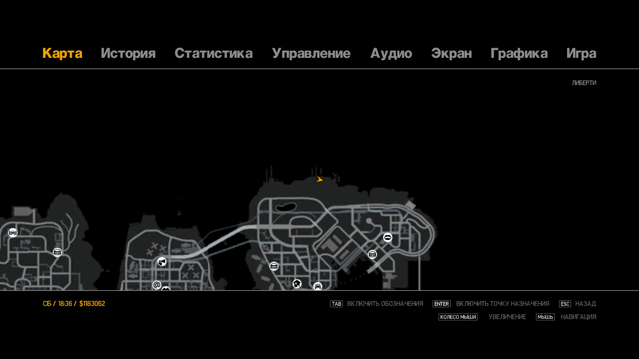
Task: Select the burger icon on the left island
Action: tap(57, 253)
